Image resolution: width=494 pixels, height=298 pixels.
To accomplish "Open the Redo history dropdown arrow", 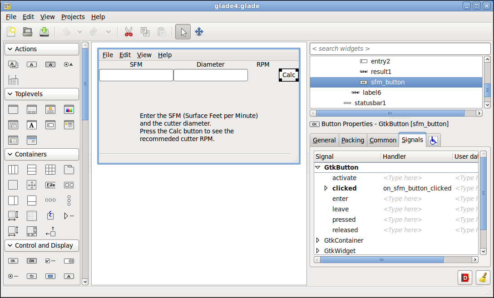I will click(x=108, y=31).
